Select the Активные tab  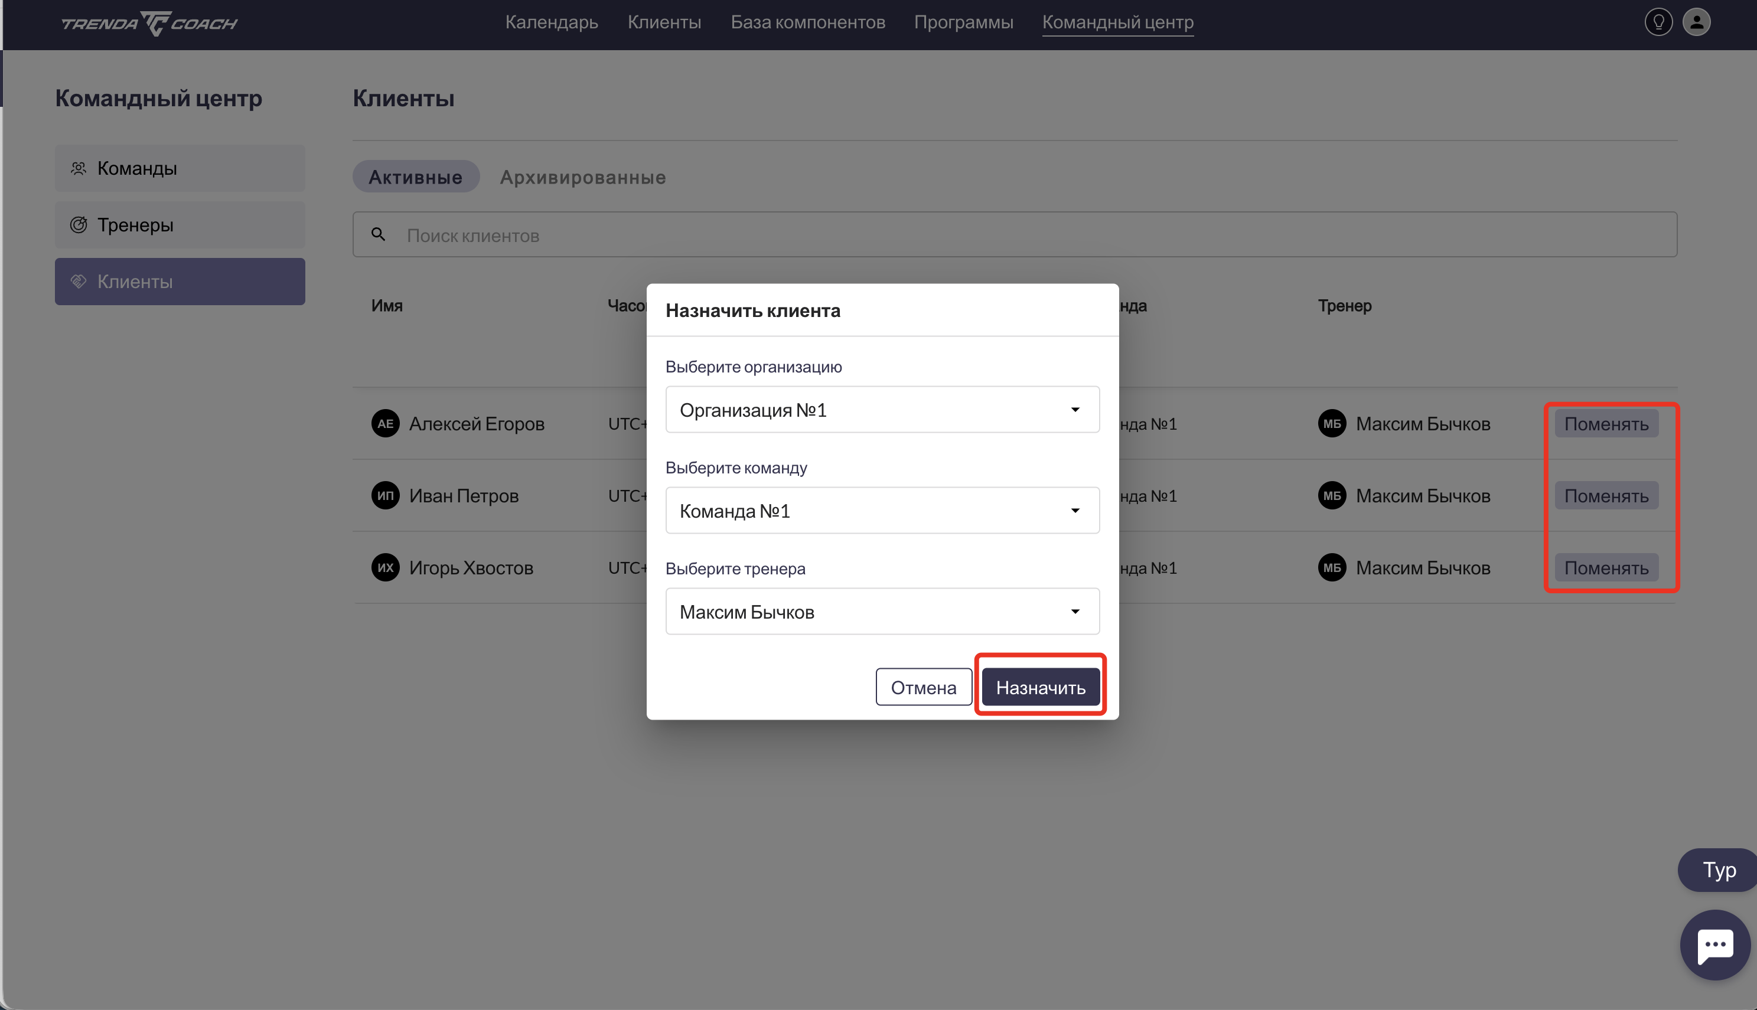pyautogui.click(x=415, y=178)
